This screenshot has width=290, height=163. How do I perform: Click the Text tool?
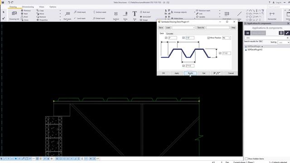tap(135, 15)
